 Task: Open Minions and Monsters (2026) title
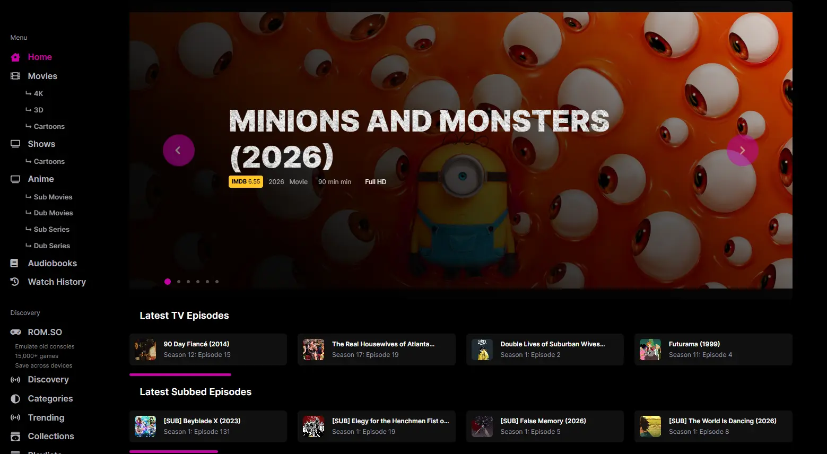419,139
